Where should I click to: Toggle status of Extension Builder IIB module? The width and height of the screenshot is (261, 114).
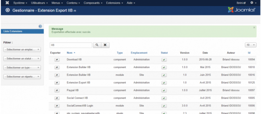164,75
